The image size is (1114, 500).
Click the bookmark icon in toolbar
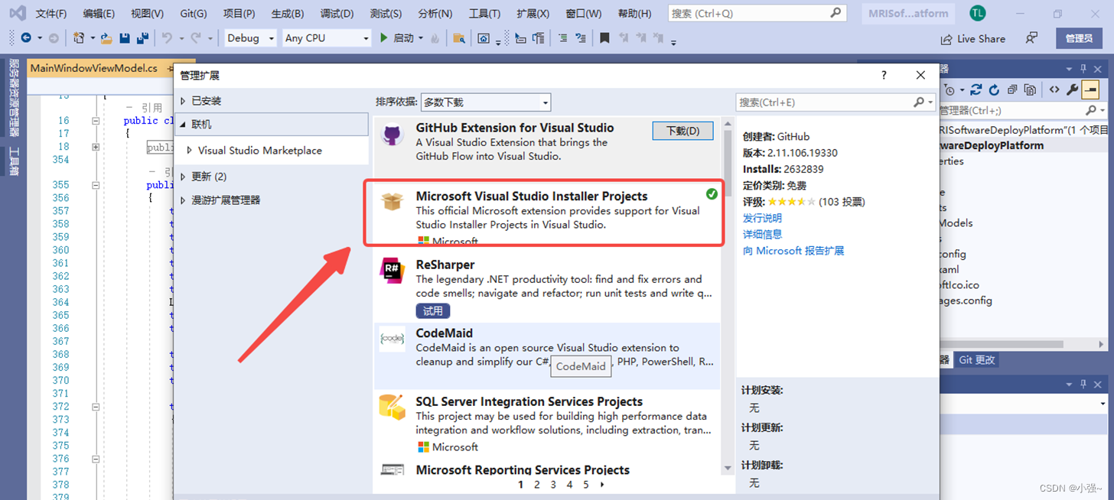(x=604, y=38)
